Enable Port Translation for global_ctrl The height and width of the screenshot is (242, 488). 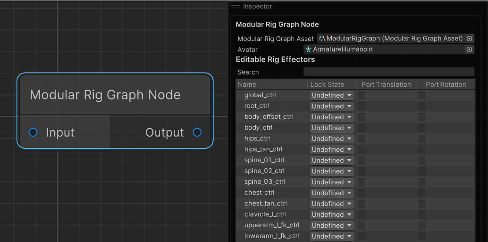pos(361,95)
